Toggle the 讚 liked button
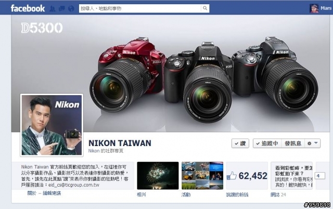333x209 pixels. [x=240, y=143]
